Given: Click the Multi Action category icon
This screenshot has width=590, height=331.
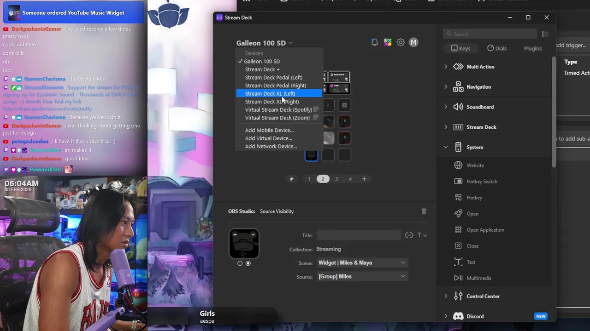Looking at the screenshot, I should click(x=458, y=67).
